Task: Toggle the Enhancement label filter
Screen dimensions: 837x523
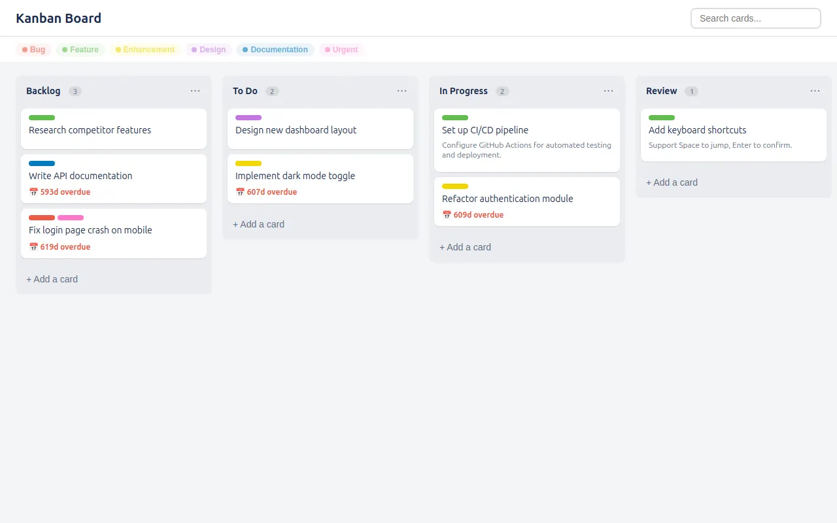Action: coord(145,50)
